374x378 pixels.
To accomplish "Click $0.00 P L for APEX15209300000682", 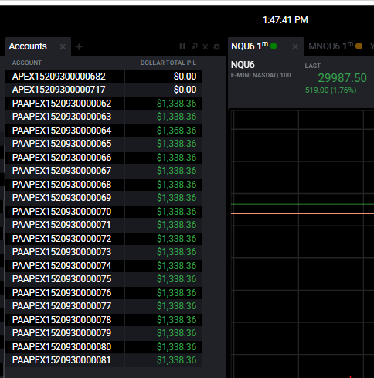I will 185,77.
